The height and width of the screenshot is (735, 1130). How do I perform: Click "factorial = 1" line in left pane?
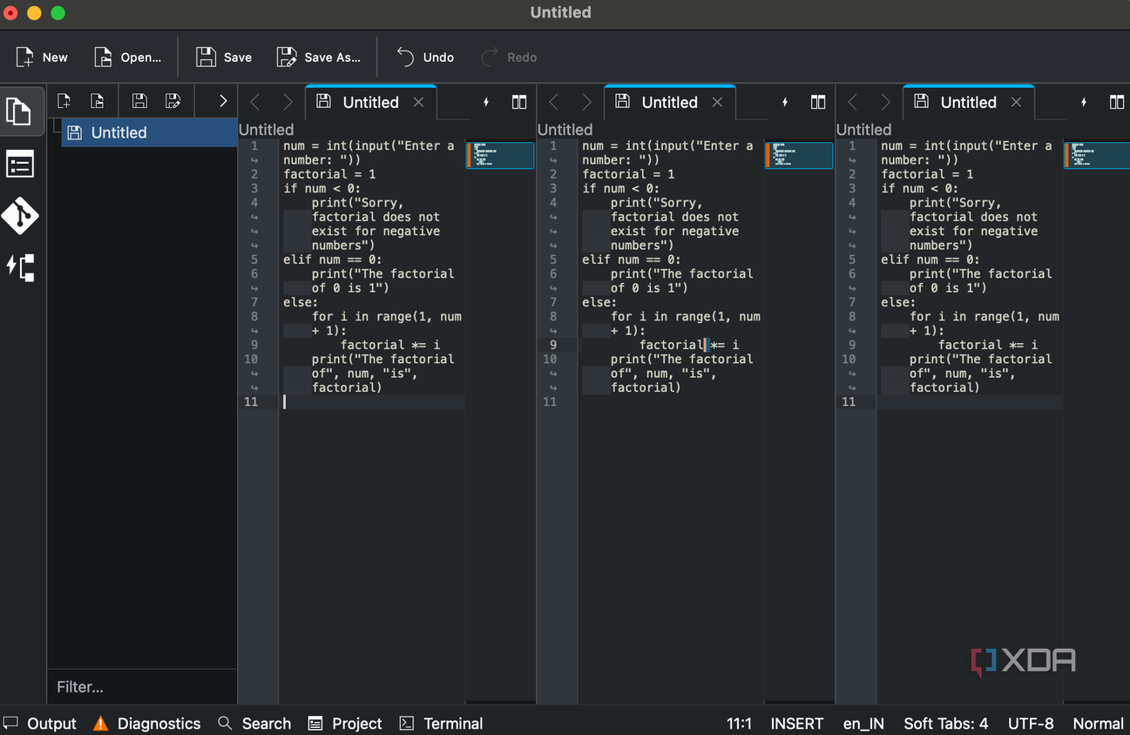click(x=329, y=174)
